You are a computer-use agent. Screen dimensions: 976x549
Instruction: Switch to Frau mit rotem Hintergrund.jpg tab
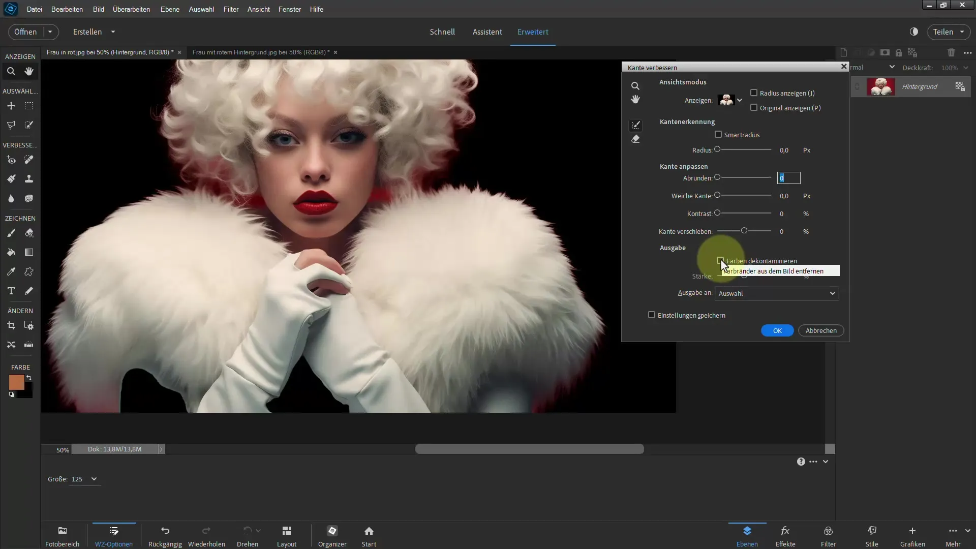pos(261,52)
